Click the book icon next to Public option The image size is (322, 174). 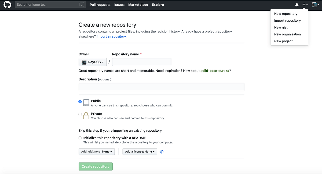(x=86, y=102)
